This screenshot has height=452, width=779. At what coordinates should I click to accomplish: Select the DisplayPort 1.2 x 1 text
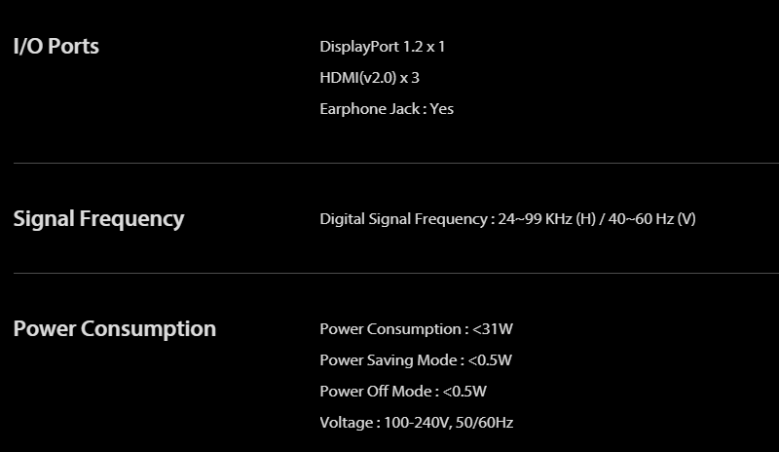[x=382, y=47]
